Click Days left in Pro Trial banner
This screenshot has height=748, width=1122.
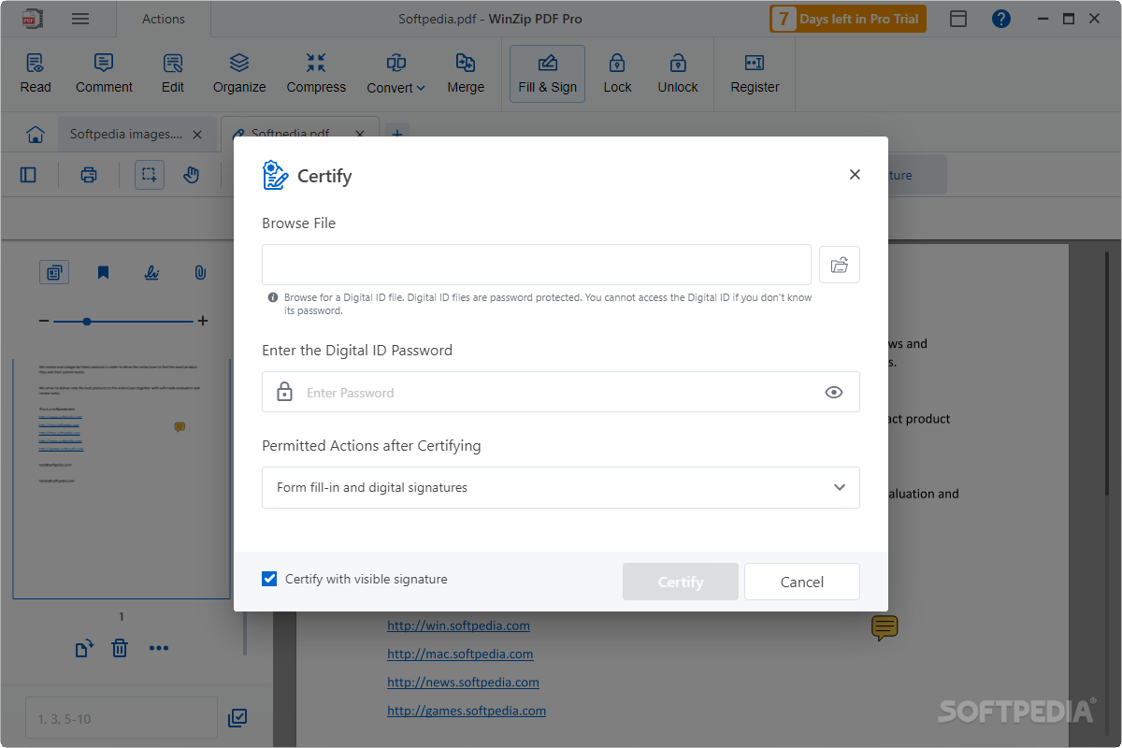point(848,19)
